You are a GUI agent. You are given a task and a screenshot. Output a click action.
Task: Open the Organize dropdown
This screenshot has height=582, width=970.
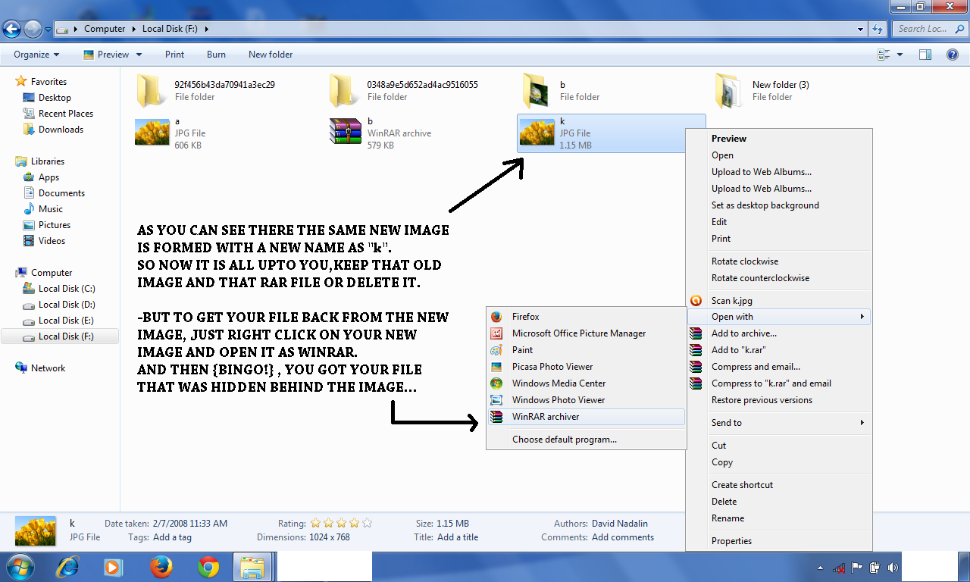click(x=36, y=55)
